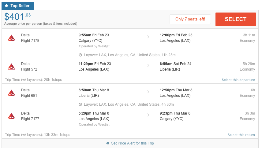262x150 pixels.
Task: Click the Delta logo for Flight 7178
Action: point(11,38)
